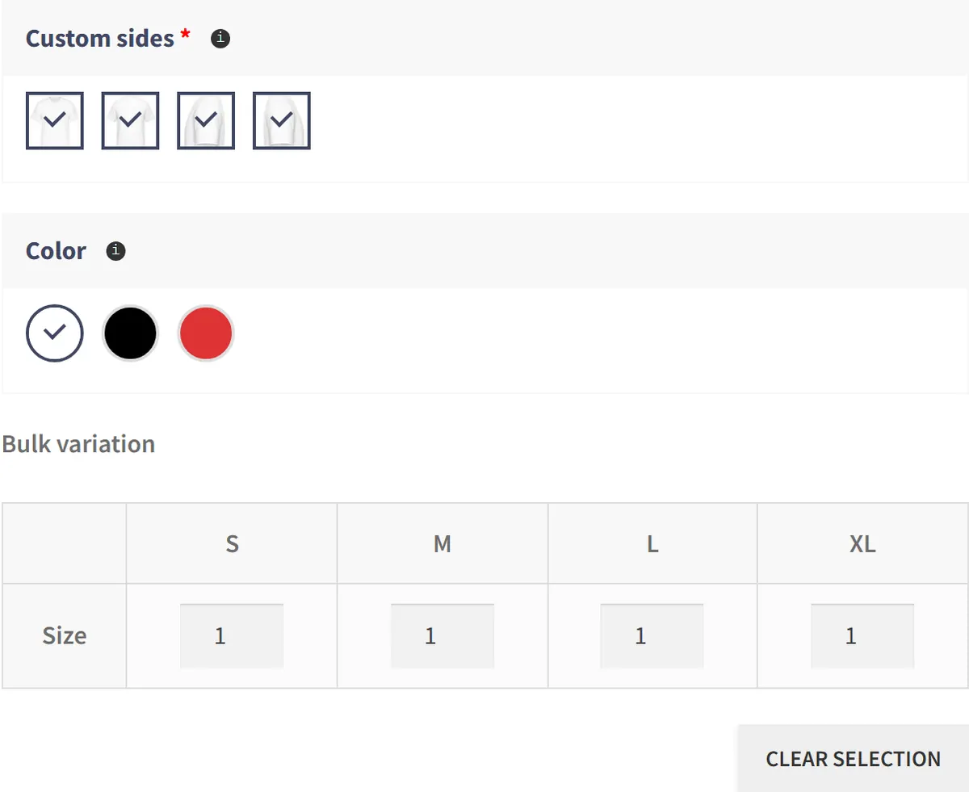This screenshot has height=792, width=969.
Task: Click the info icon beside Custom sides
Action: point(220,39)
